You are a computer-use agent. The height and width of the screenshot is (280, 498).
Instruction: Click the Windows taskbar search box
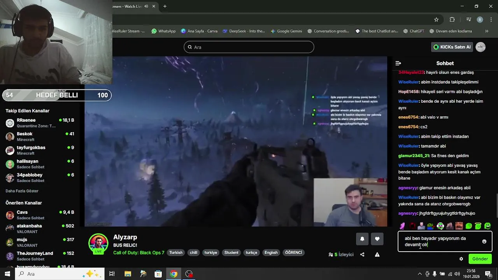[60, 274]
